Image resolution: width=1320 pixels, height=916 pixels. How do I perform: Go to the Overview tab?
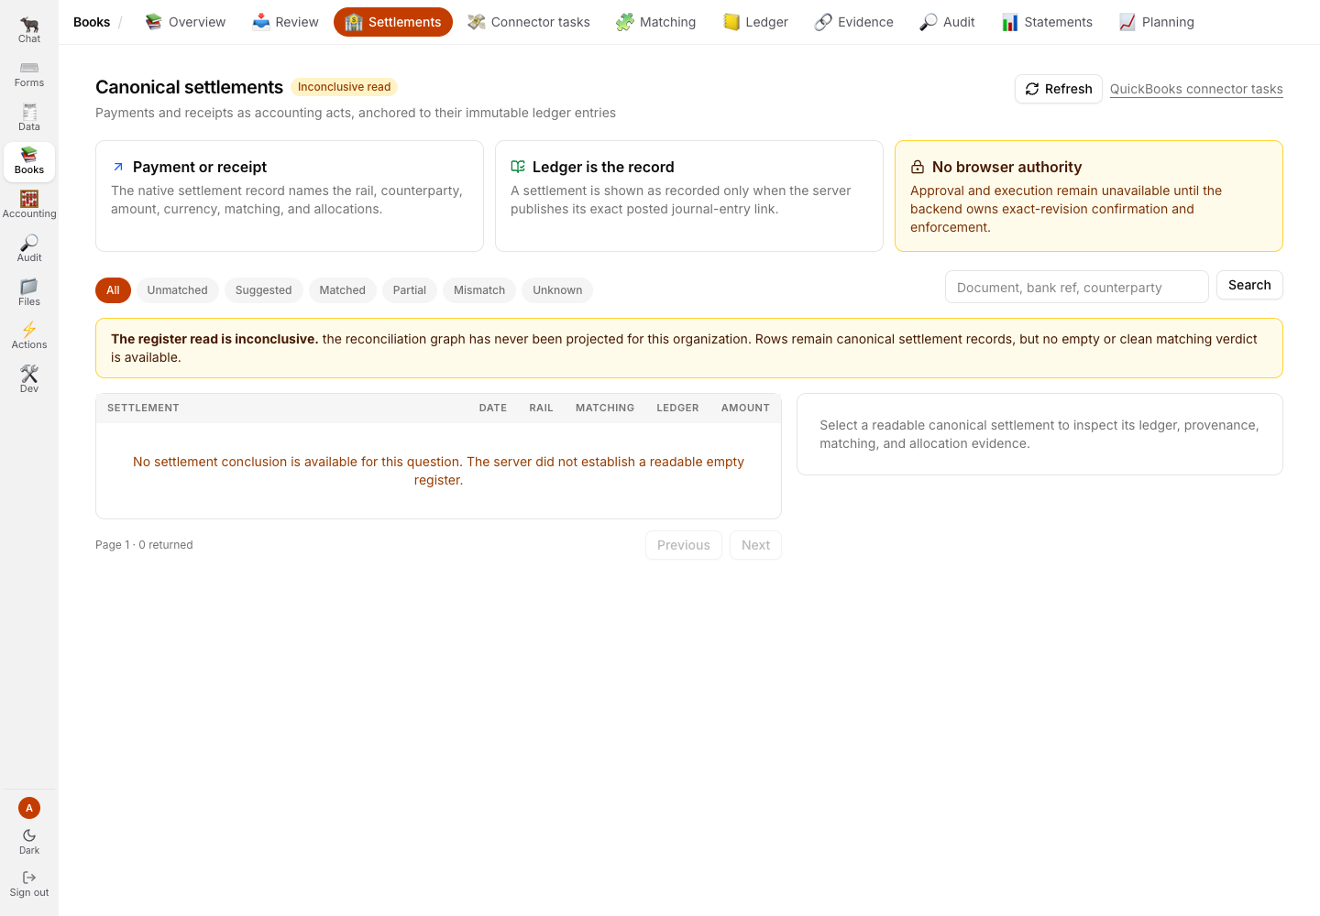click(x=185, y=22)
